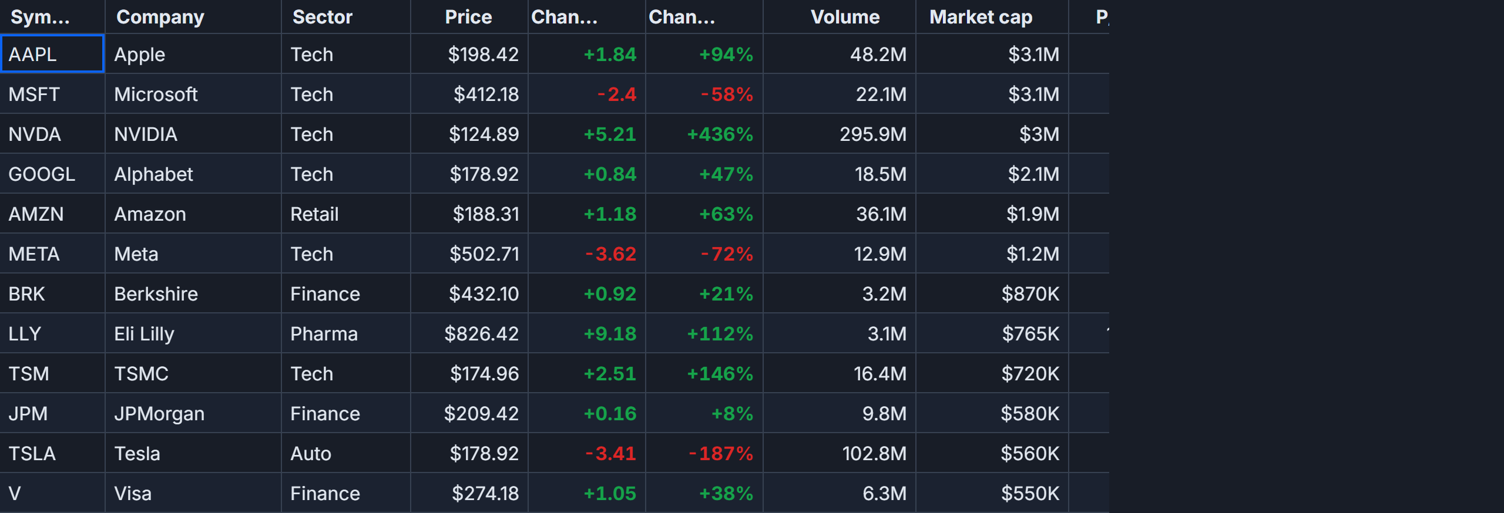Click the -72% change cell
This screenshot has height=513, width=1504.
(x=704, y=254)
